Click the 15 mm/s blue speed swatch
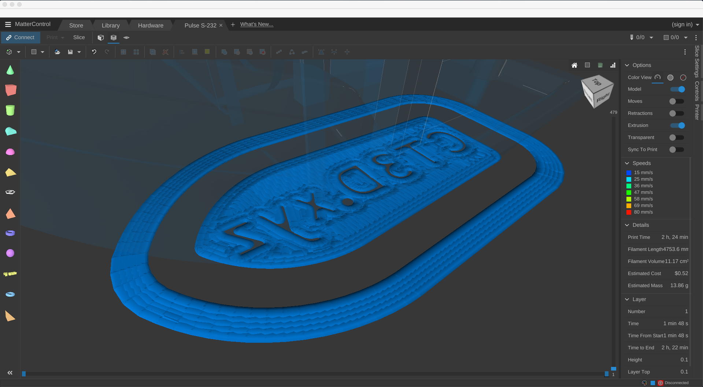 coord(629,173)
